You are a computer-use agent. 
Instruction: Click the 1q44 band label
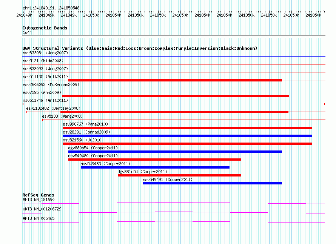27,32
